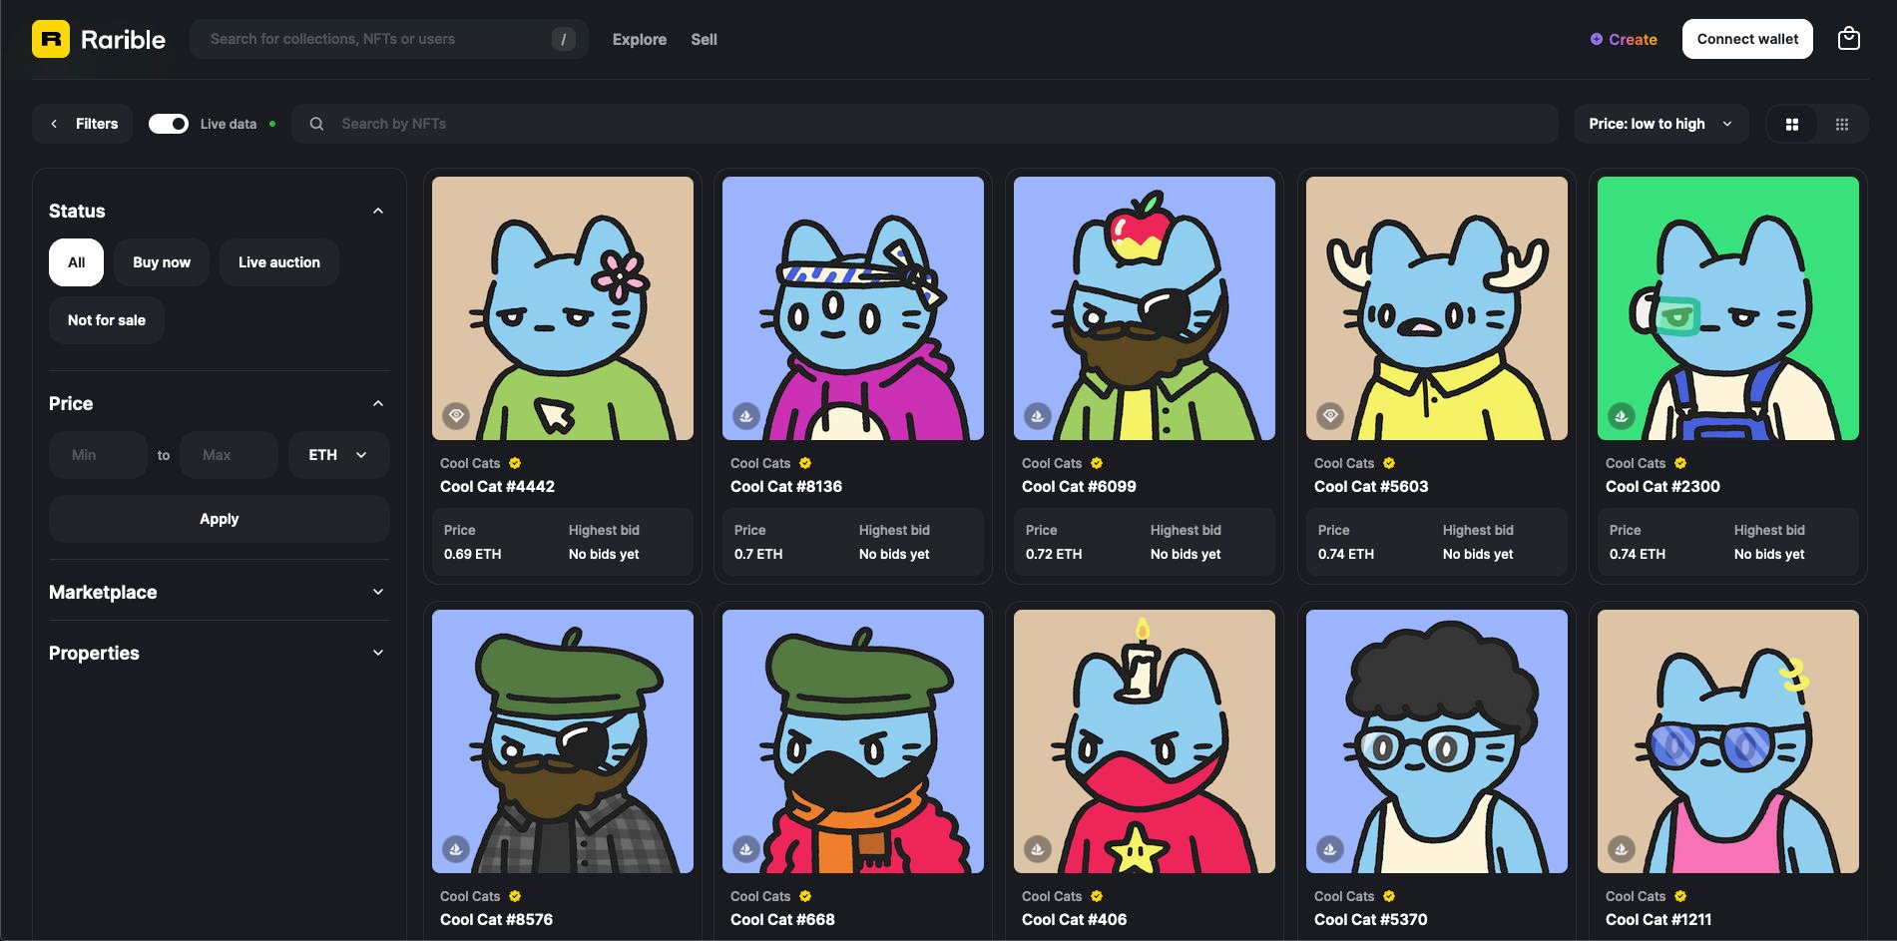
Task: Click marketplace badge on Cool Cat #406 image
Action: [1038, 849]
